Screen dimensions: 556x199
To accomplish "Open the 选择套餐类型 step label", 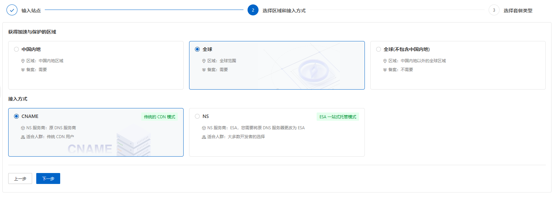I will [x=518, y=11].
